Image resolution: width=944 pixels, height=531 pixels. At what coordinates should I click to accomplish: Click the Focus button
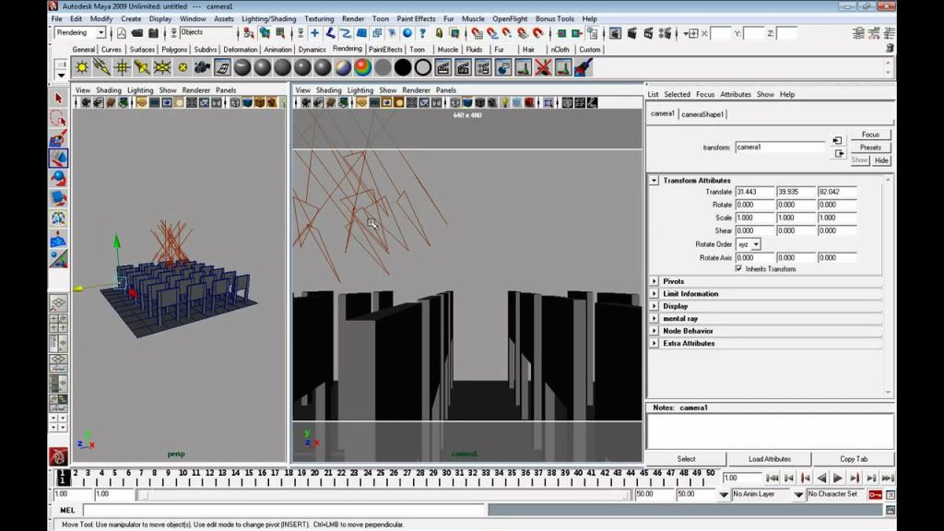[x=870, y=135]
